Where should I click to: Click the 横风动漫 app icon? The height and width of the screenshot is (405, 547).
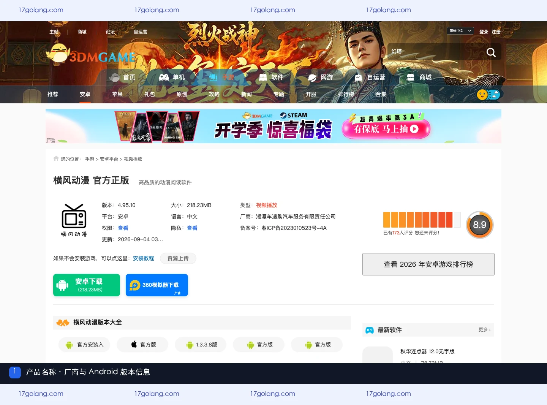74,220
